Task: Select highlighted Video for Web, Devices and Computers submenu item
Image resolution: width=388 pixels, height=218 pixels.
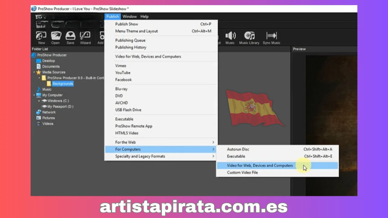Action: click(277, 166)
